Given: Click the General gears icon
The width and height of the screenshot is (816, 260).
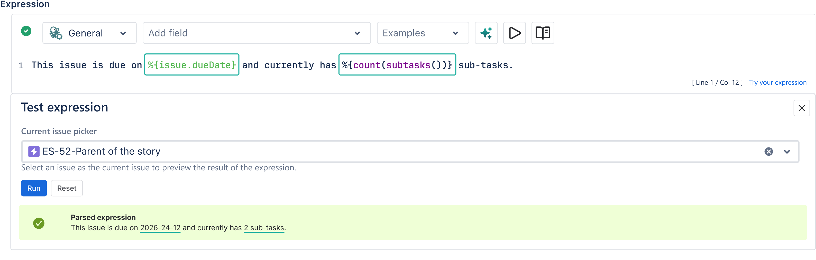Looking at the screenshot, I should (56, 33).
